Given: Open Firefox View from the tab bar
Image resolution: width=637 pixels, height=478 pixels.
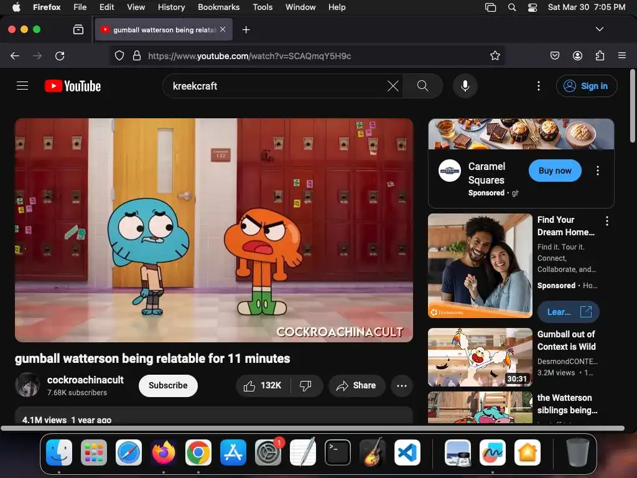Looking at the screenshot, I should click(78, 29).
